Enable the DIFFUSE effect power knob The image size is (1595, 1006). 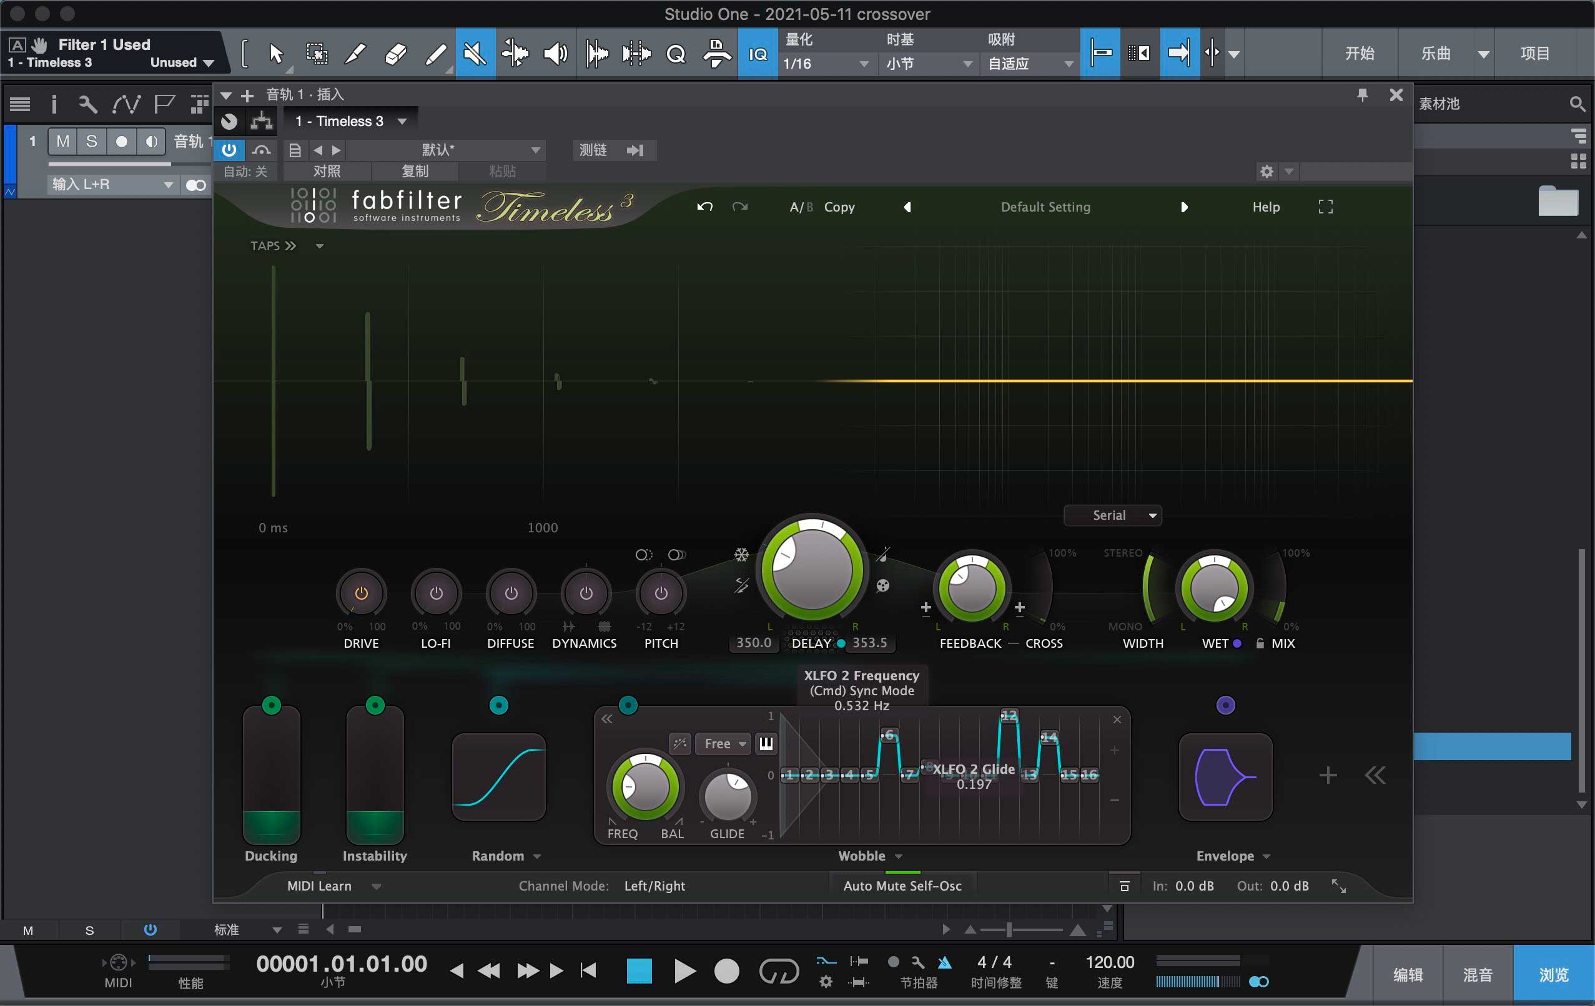(x=511, y=593)
